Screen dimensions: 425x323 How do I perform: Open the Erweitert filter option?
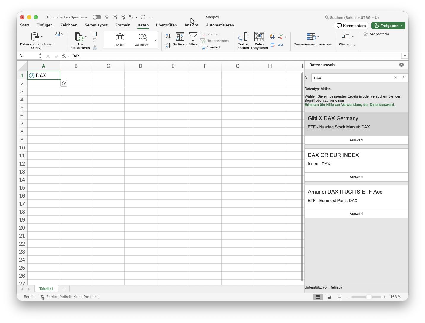(210, 47)
